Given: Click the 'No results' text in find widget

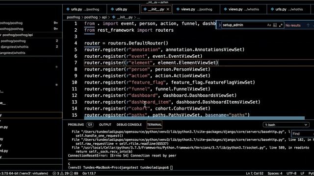Looking at the screenshot, I should 293,25.
